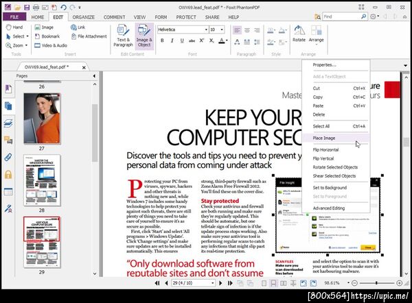
Task: Toggle italic formatting
Action: point(172,40)
